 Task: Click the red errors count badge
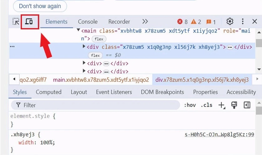click(182, 22)
